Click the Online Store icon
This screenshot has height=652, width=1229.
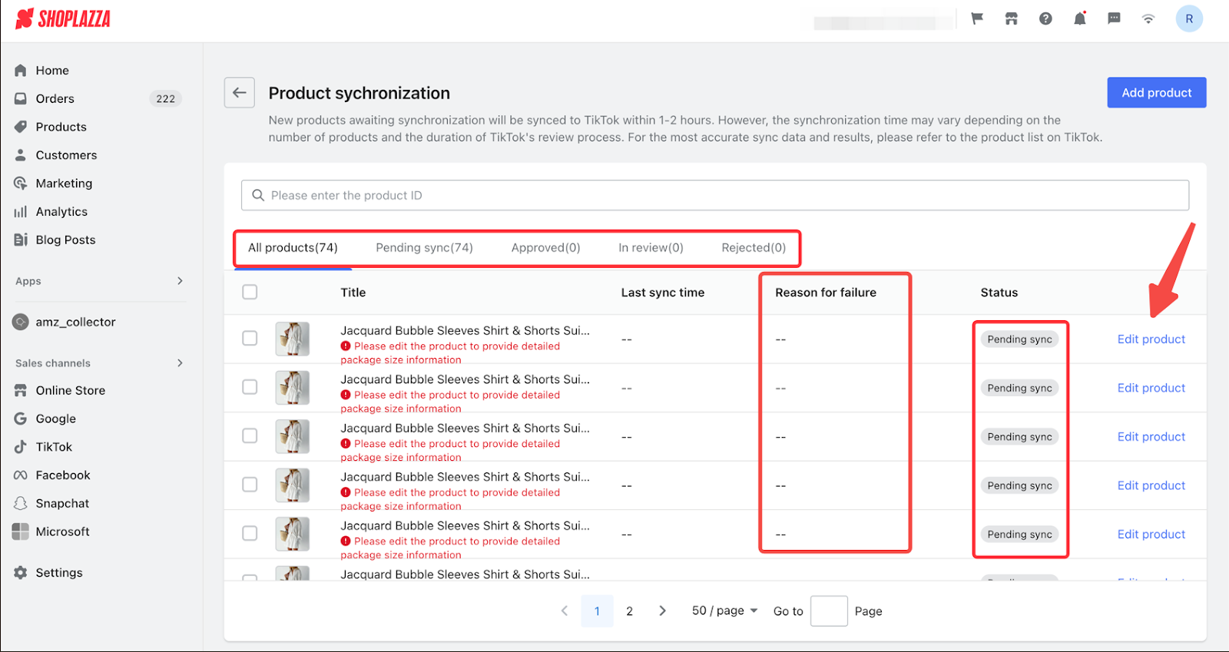pos(21,390)
